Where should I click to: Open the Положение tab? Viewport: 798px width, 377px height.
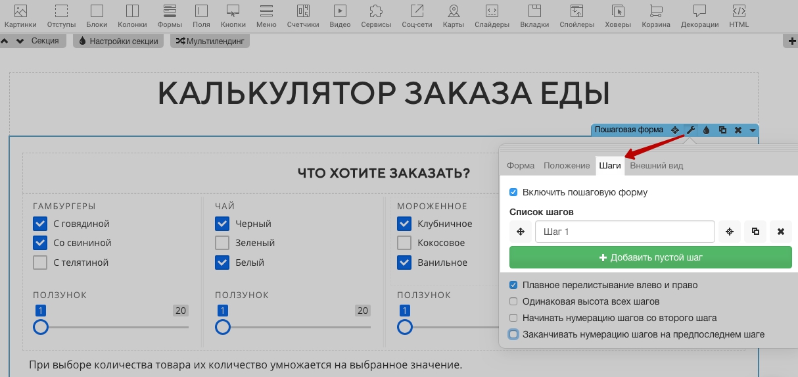point(567,166)
